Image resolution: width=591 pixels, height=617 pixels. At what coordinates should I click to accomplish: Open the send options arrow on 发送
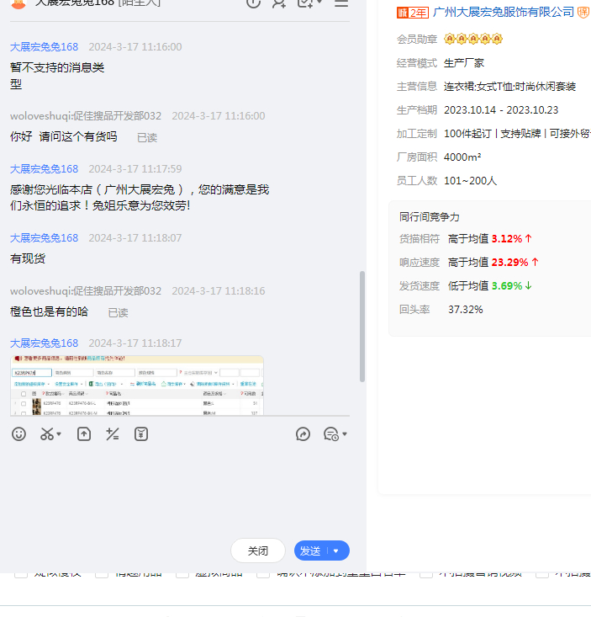click(x=336, y=551)
